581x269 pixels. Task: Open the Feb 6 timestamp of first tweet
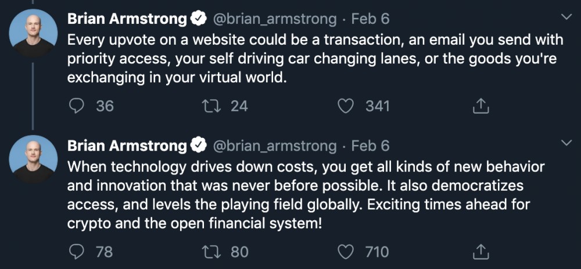click(371, 19)
